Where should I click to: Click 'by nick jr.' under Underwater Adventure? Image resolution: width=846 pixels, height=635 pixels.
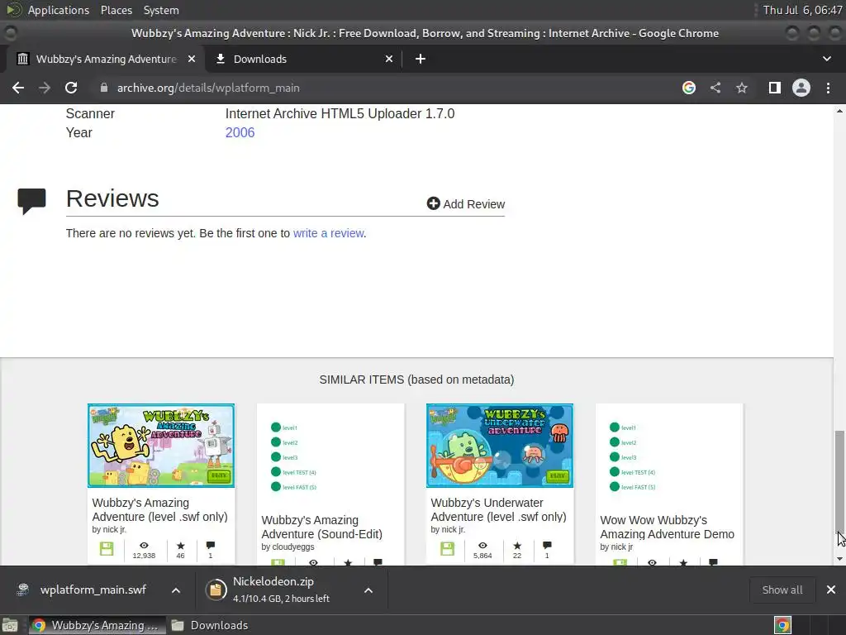(448, 530)
